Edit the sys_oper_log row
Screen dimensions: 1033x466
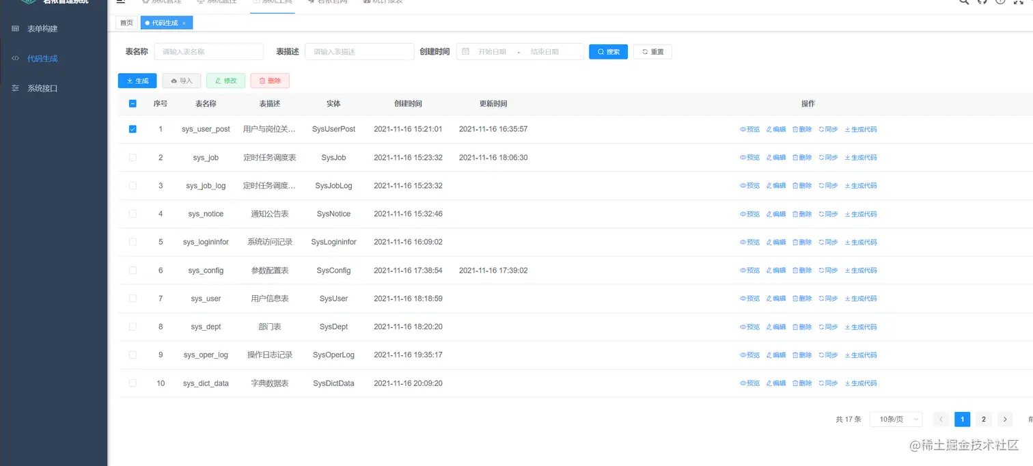(x=776, y=355)
